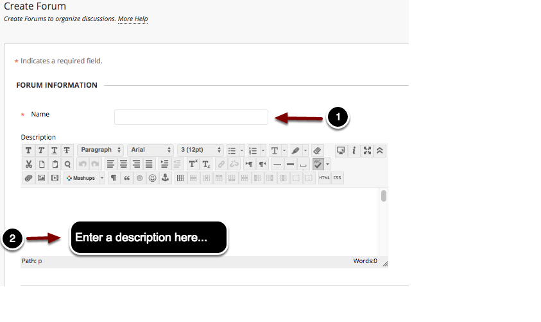Toggle italic text formatting
The image size is (541, 322).
(41, 150)
